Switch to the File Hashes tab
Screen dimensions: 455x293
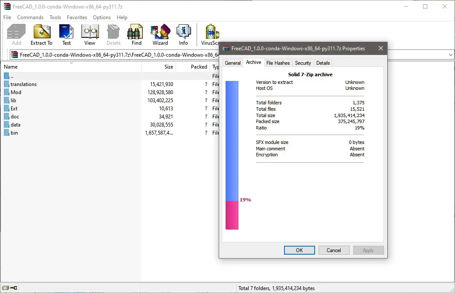278,63
